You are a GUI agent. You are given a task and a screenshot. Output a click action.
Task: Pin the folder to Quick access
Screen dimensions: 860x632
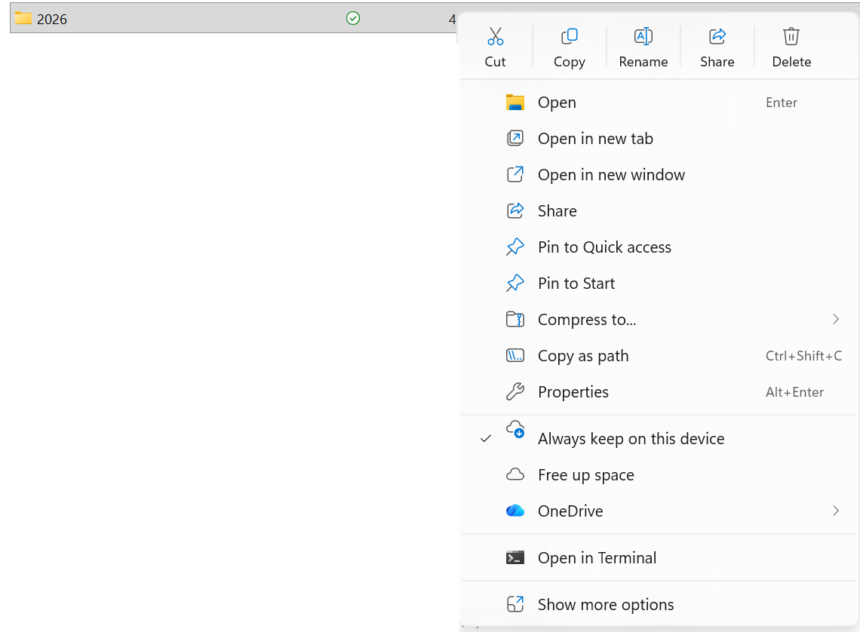pos(604,247)
